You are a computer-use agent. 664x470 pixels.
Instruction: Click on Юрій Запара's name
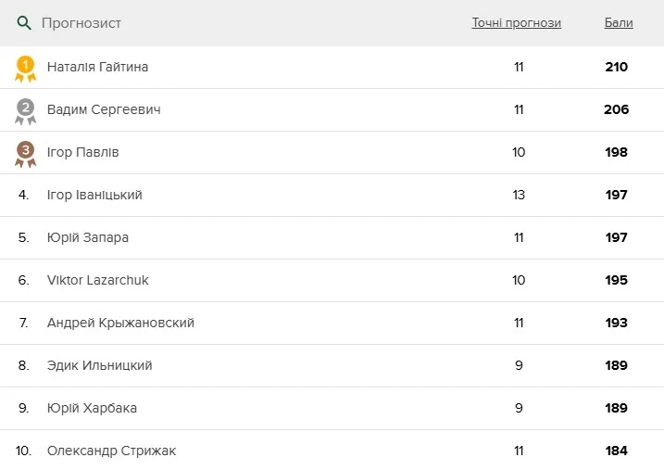88,238
